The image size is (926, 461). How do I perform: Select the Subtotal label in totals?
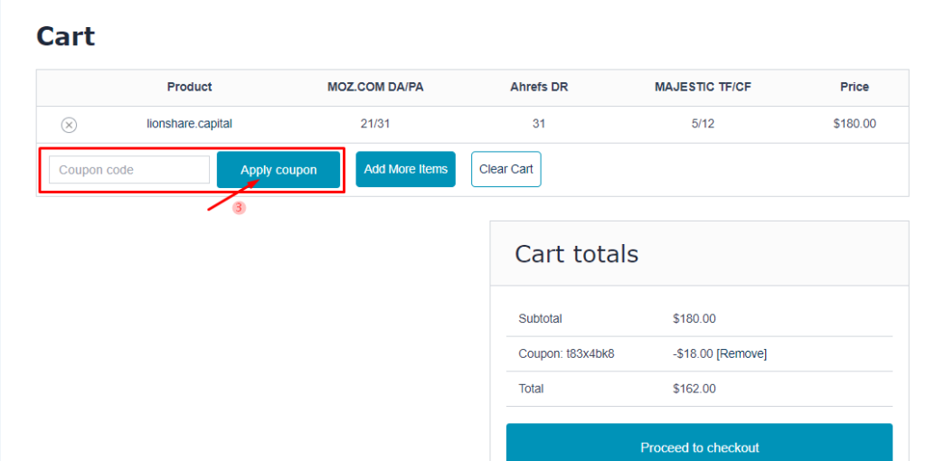[540, 319]
